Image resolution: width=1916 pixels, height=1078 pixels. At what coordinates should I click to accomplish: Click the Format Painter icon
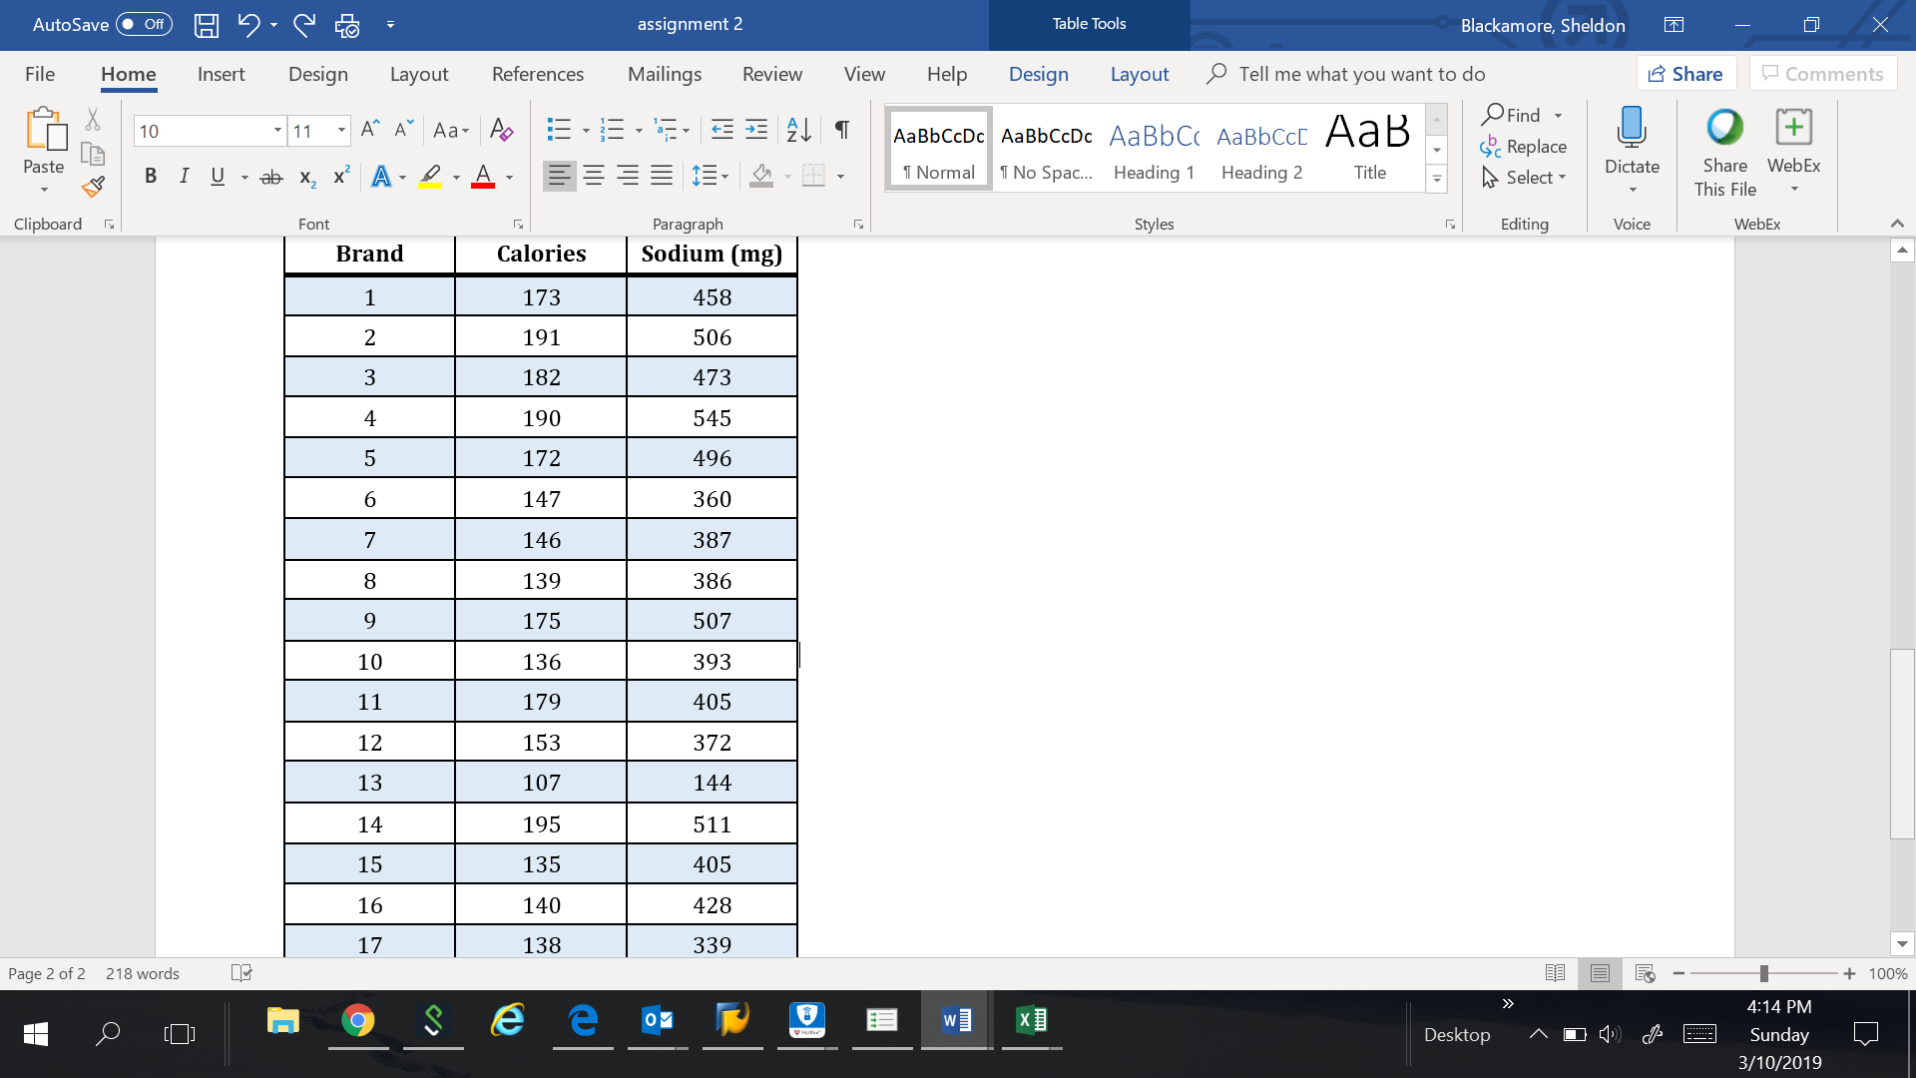coord(93,187)
